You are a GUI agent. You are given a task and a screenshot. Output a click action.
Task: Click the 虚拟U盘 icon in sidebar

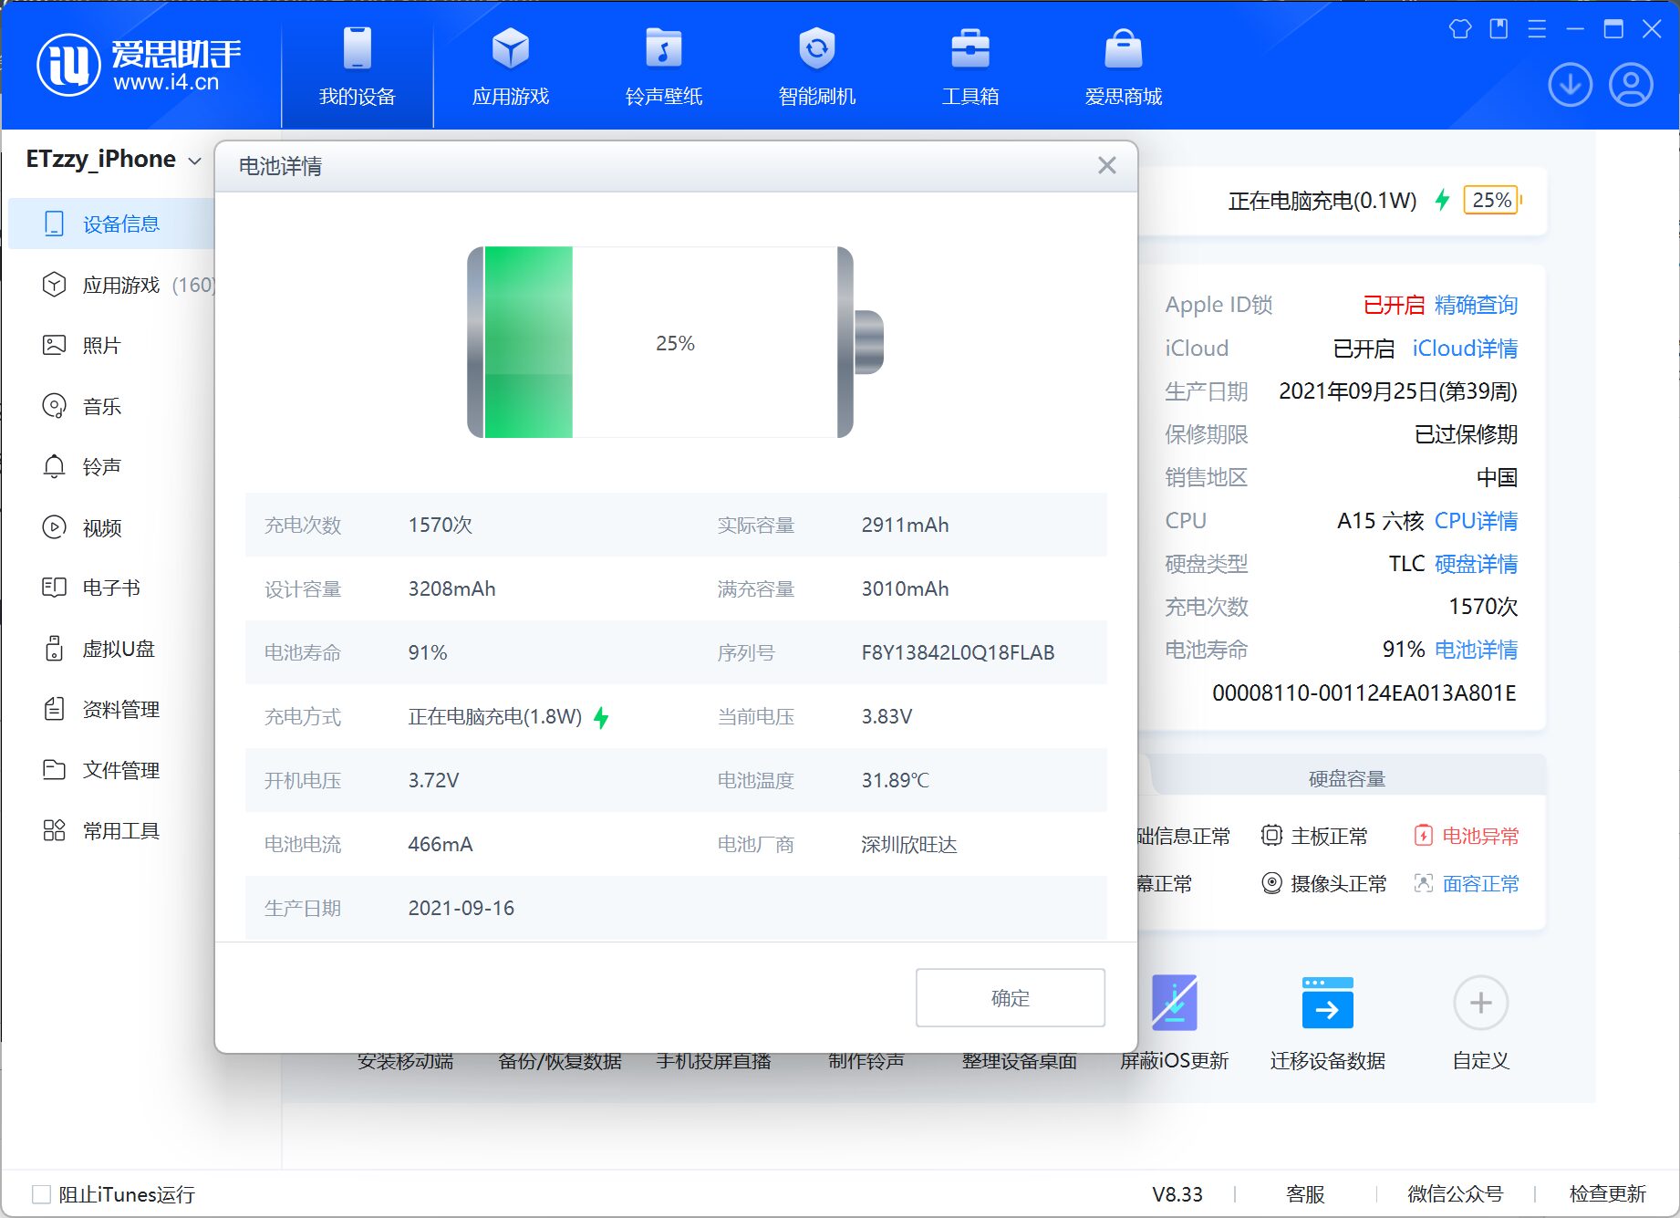point(54,649)
